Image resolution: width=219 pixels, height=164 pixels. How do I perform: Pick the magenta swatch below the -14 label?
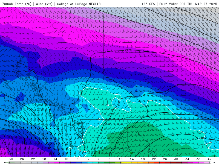pos(57,163)
